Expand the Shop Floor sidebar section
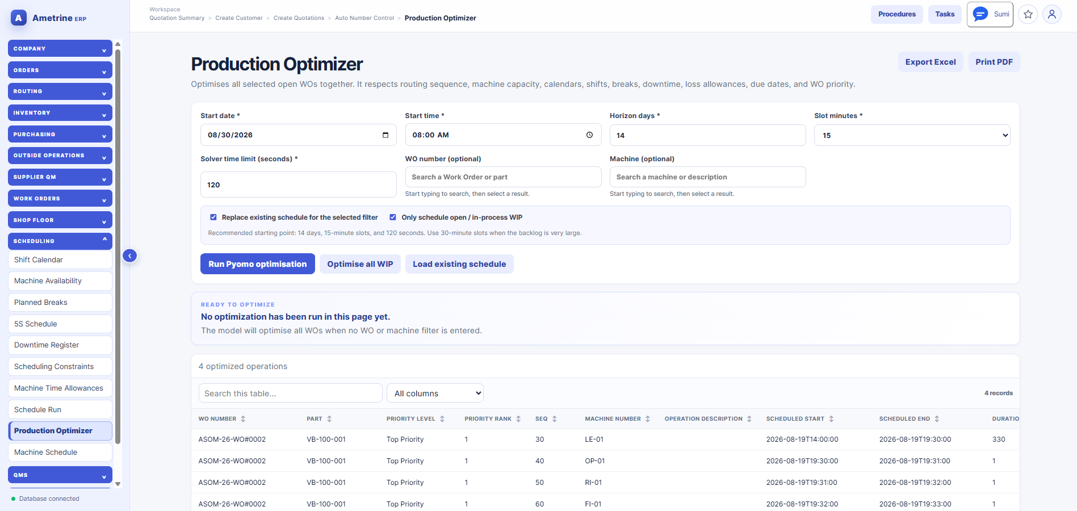Screen dimensions: 1077x511 (x=60, y=220)
